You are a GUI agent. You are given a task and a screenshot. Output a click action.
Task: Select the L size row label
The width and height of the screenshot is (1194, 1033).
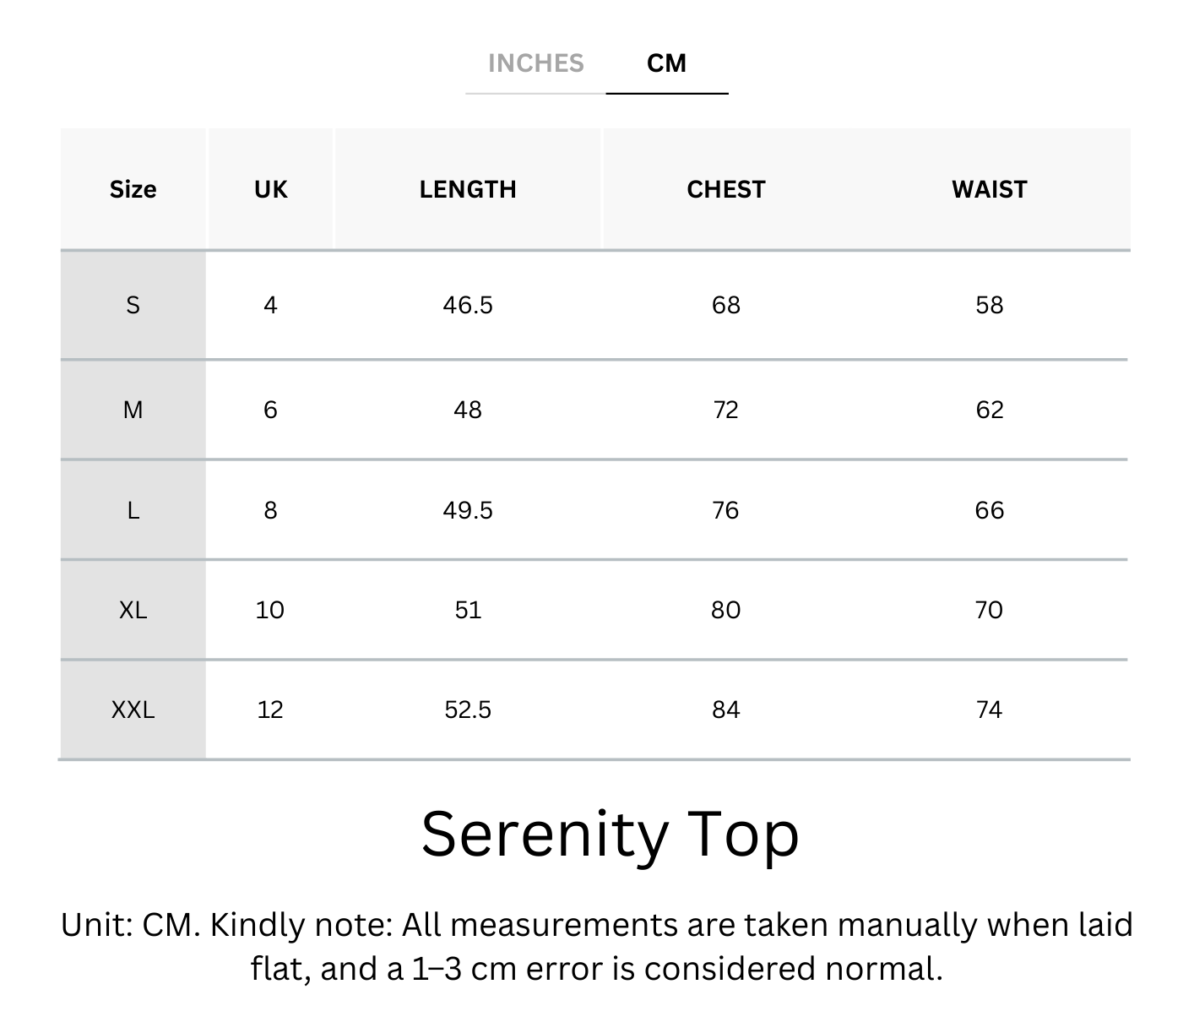coord(133,510)
